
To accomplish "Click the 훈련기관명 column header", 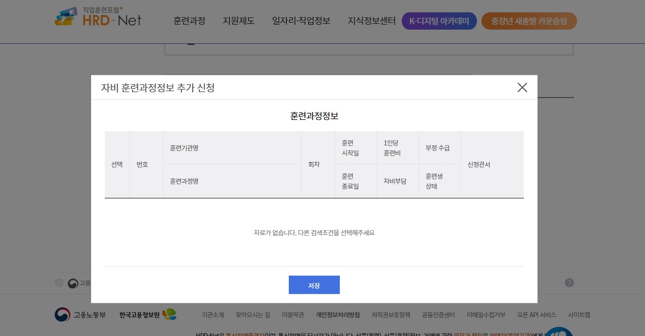I will (232, 148).
